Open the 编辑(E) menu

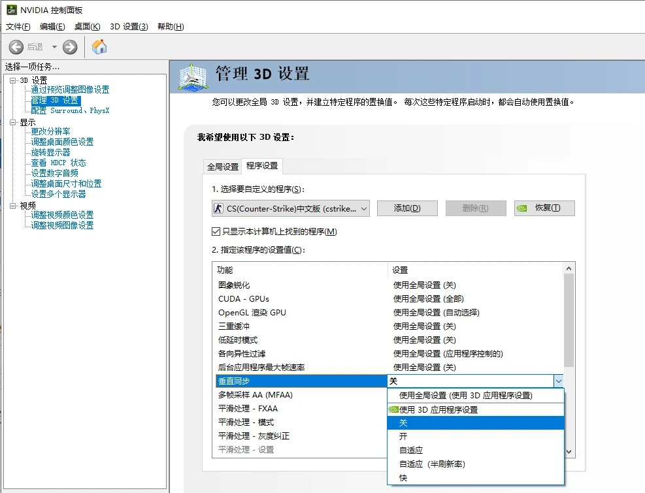[52, 27]
